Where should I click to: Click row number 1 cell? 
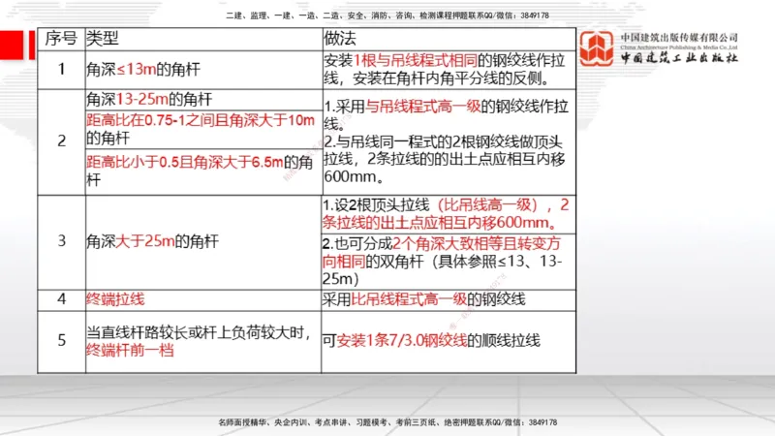[61, 70]
